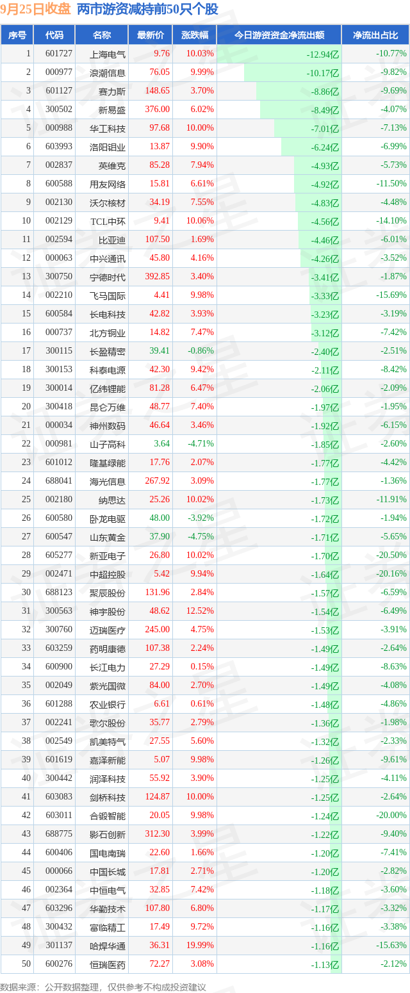Click 长盈精密 change -0.86%
The height and width of the screenshot is (993, 410).
(x=201, y=351)
